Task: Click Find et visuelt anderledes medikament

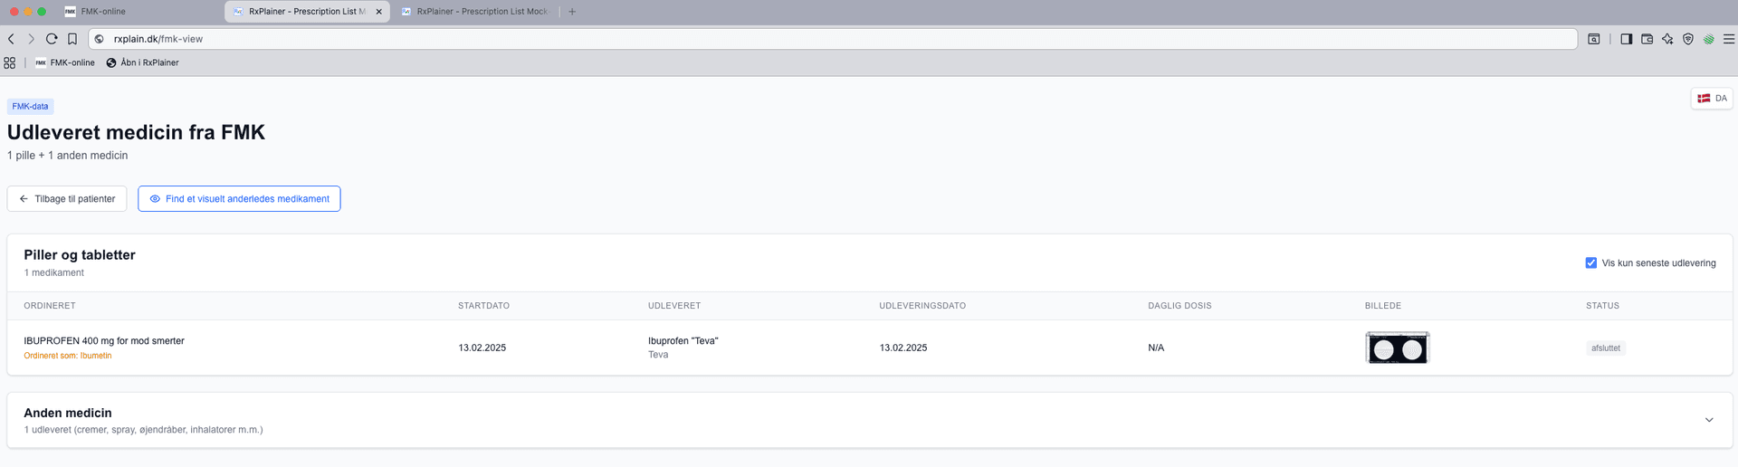Action: [239, 199]
